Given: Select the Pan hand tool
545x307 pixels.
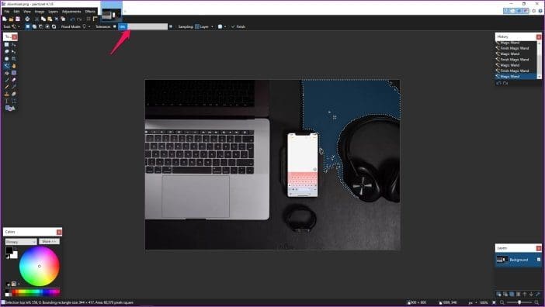Looking at the screenshot, I should point(13,66).
